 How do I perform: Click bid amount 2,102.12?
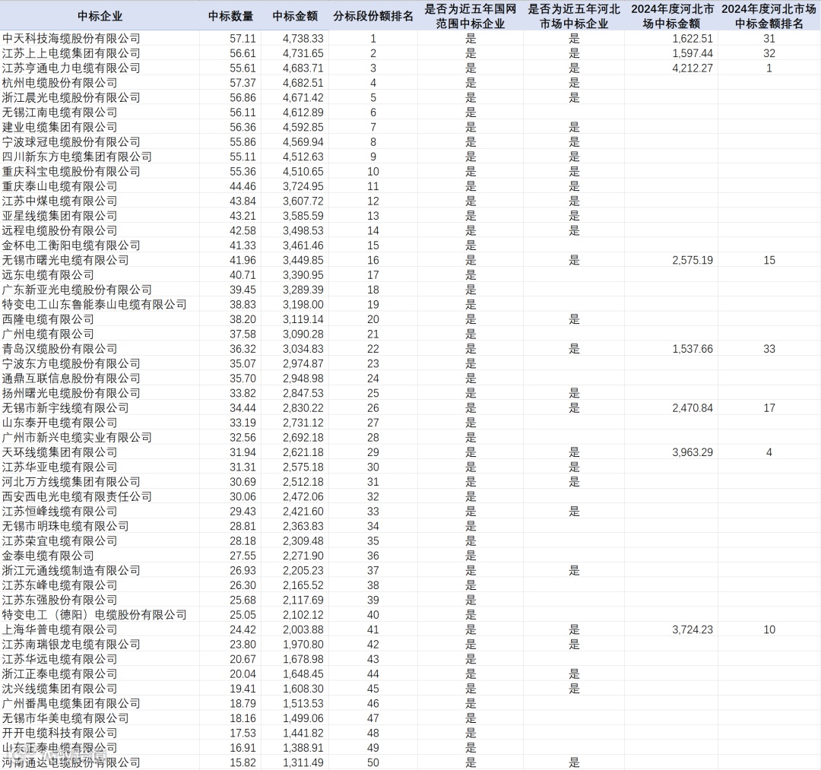(x=303, y=615)
